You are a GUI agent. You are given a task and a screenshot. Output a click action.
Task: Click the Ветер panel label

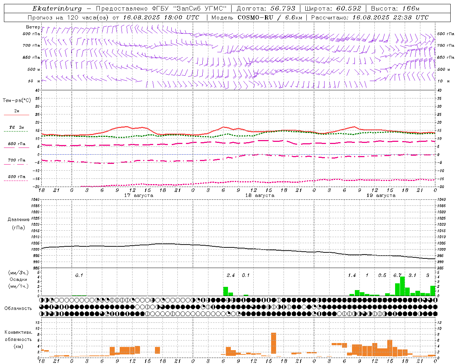[33, 27]
